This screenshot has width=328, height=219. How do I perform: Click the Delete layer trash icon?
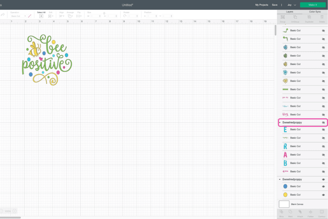322,17
